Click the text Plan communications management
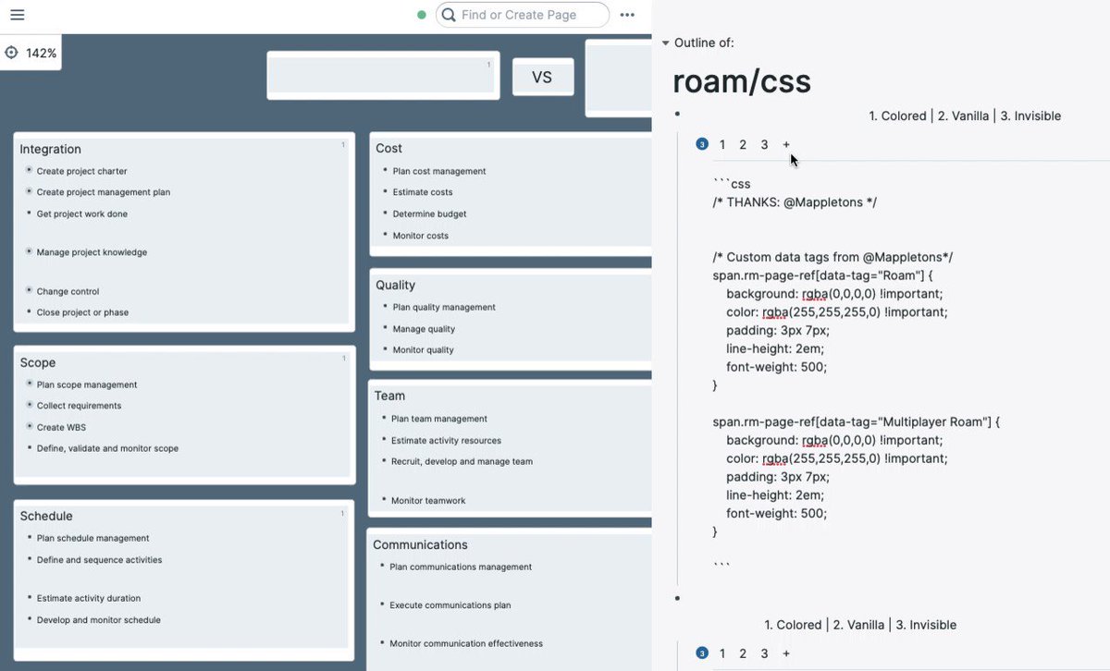Viewport: 1110px width, 671px height. point(461,567)
